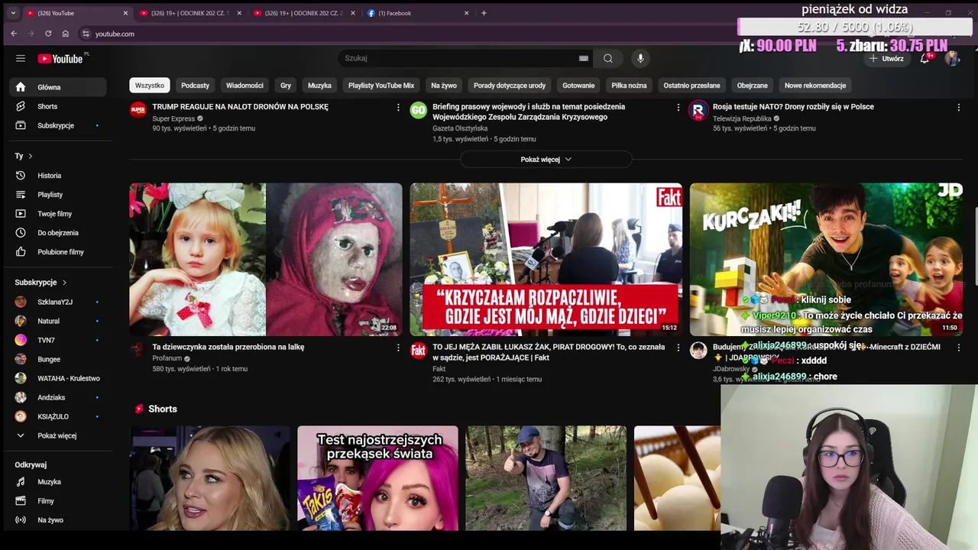The height and width of the screenshot is (550, 978).
Task: Open notifications bell
Action: [925, 58]
